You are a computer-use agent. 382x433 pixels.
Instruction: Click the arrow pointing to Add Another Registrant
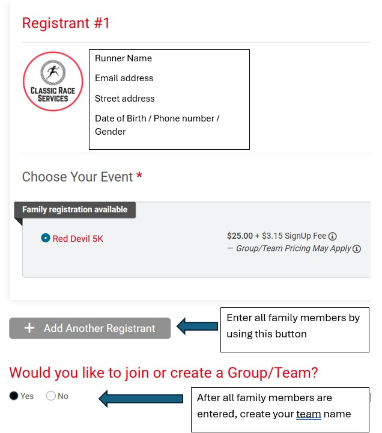tap(196, 327)
